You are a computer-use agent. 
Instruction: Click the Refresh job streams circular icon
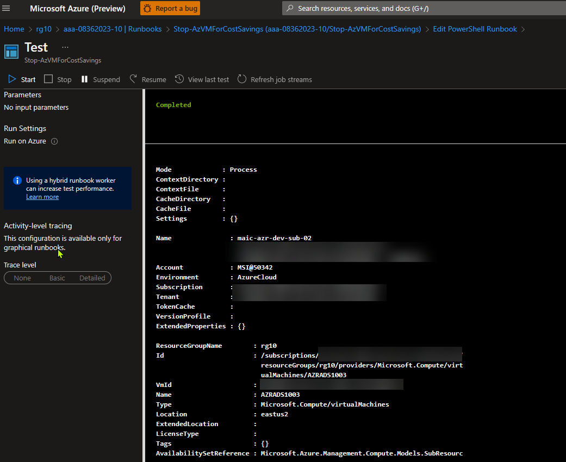pyautogui.click(x=242, y=79)
